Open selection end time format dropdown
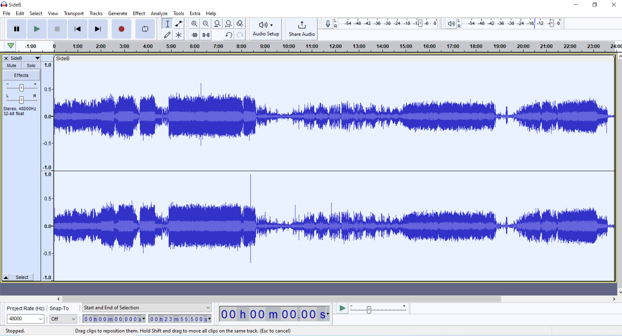Image resolution: width=622 pixels, height=336 pixels. (x=210, y=319)
